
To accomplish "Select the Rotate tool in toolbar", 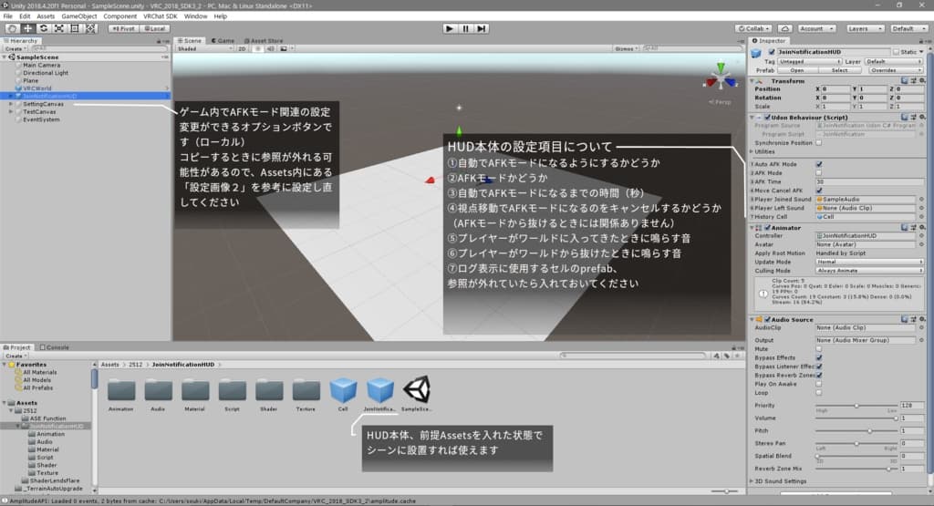I will (44, 28).
